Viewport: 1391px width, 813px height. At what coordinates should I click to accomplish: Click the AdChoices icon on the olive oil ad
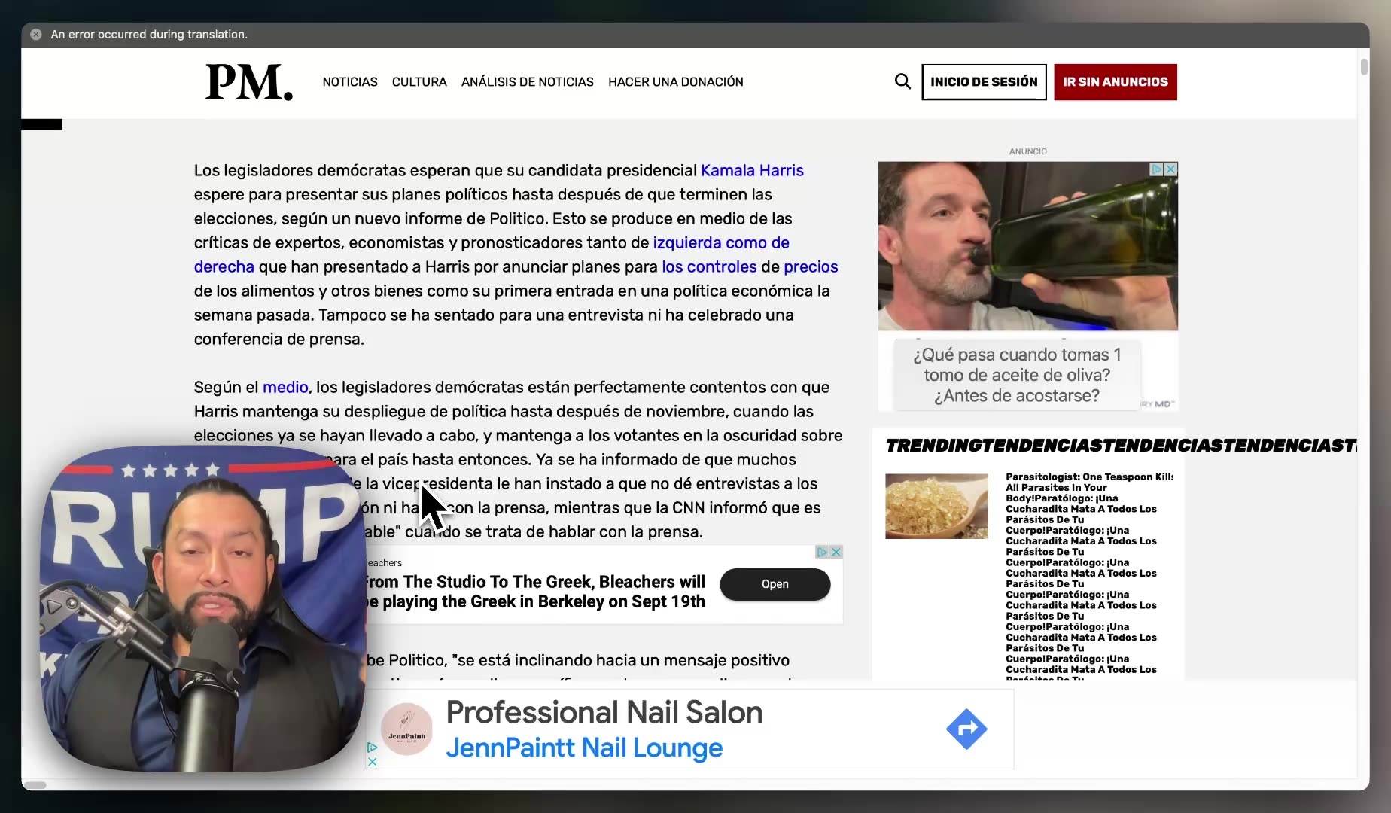(1156, 169)
